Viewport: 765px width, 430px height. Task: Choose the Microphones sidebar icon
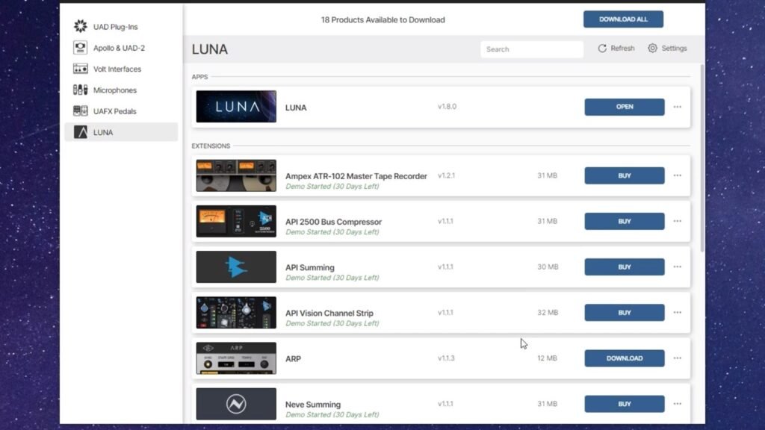point(81,90)
